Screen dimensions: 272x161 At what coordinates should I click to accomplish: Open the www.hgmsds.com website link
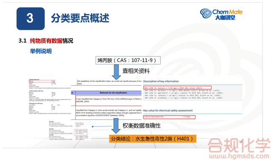point(239,156)
